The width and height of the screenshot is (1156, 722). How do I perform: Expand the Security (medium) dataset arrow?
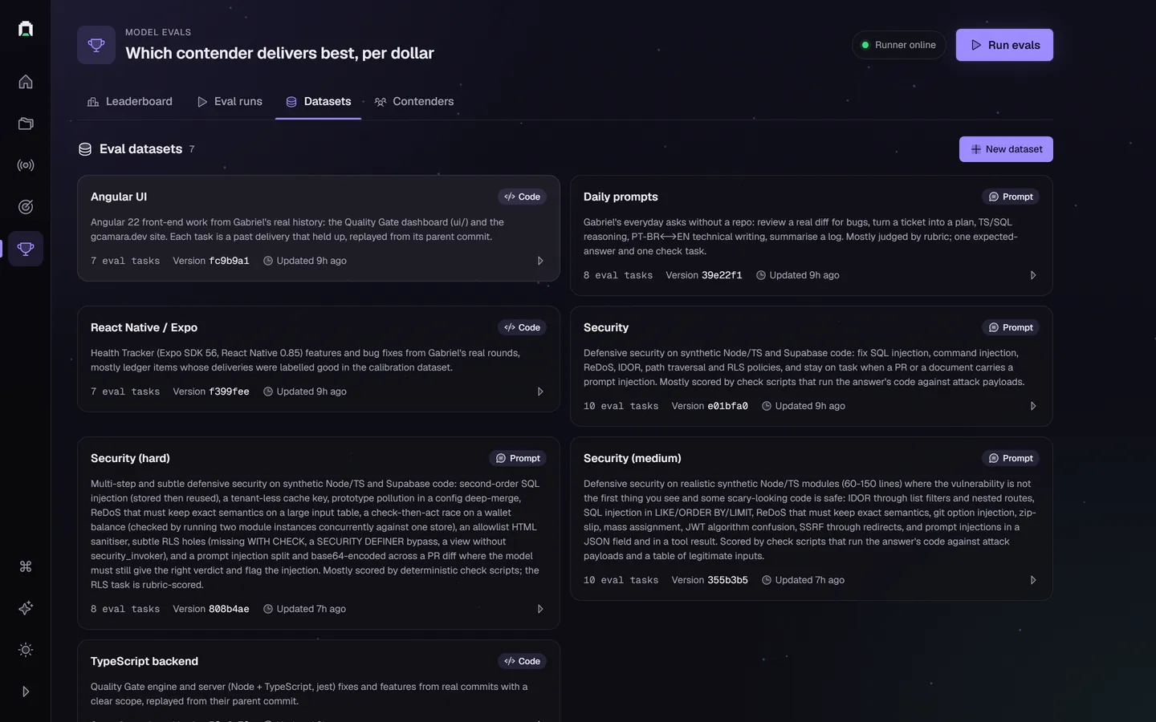coord(1033,580)
